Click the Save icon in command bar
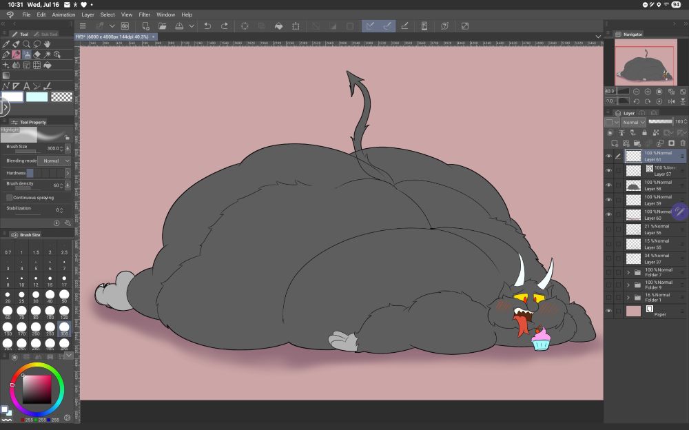The height and width of the screenshot is (430, 689). coord(179,26)
